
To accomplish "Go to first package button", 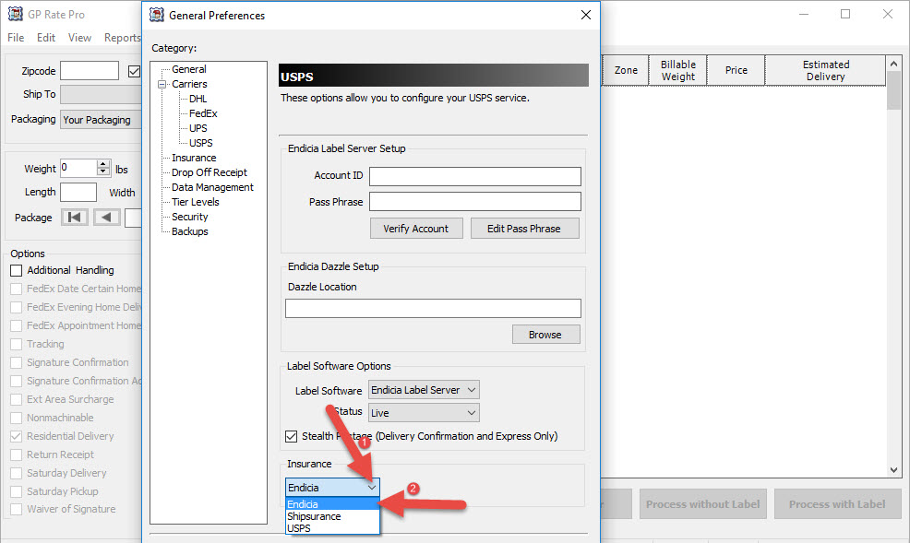I will click(74, 218).
